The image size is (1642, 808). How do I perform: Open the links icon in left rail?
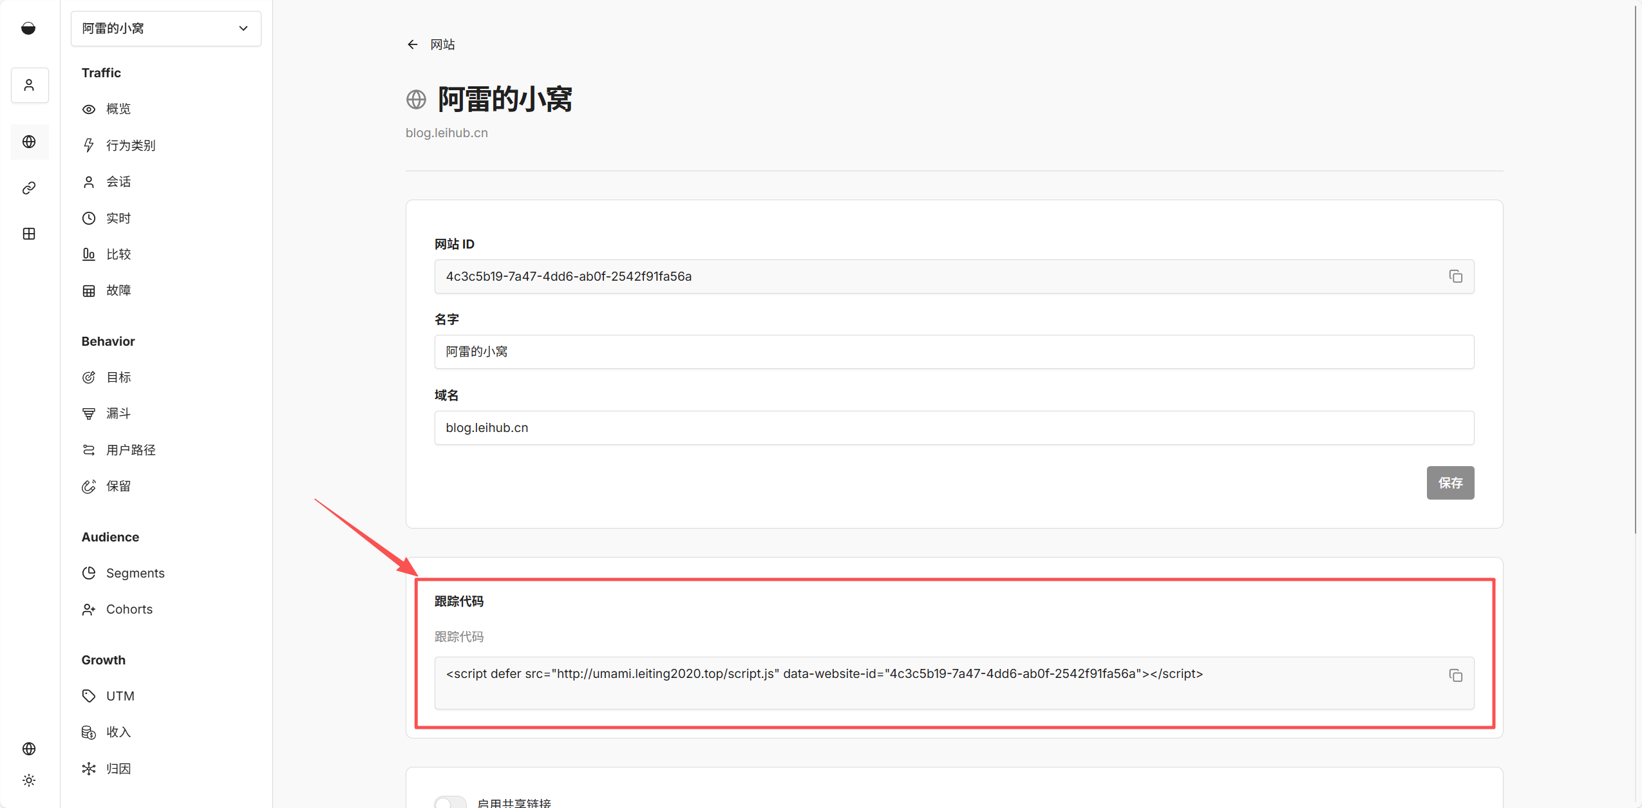(29, 188)
